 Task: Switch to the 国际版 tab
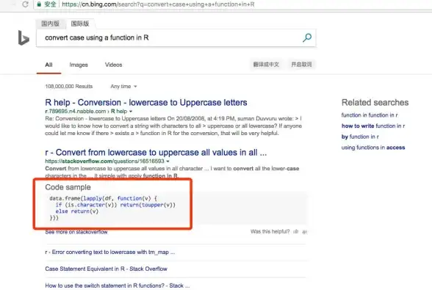pos(80,23)
